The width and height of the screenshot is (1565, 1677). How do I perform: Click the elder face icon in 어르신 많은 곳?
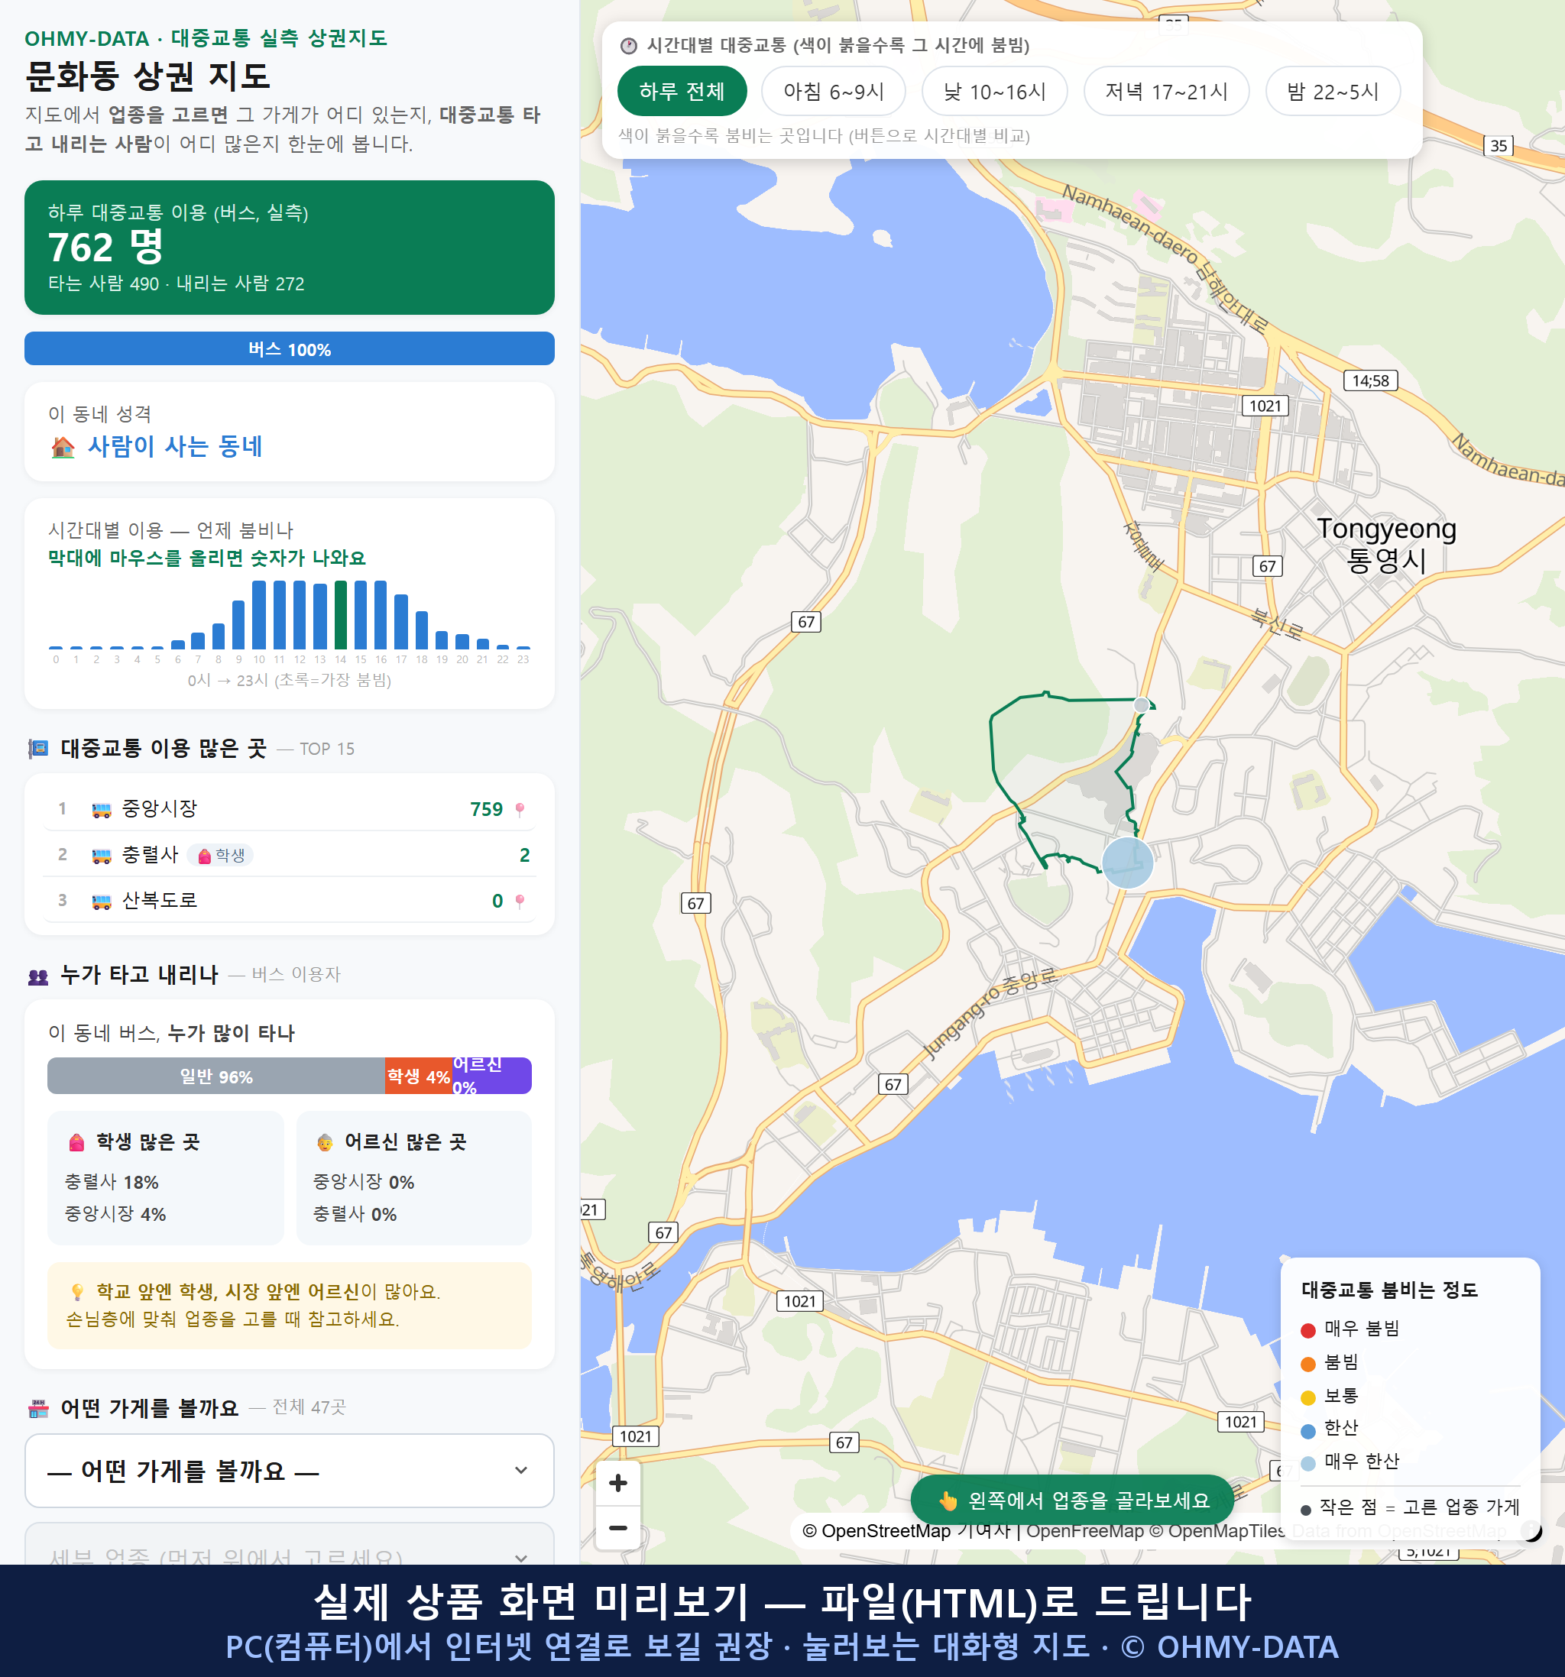pos(325,1143)
